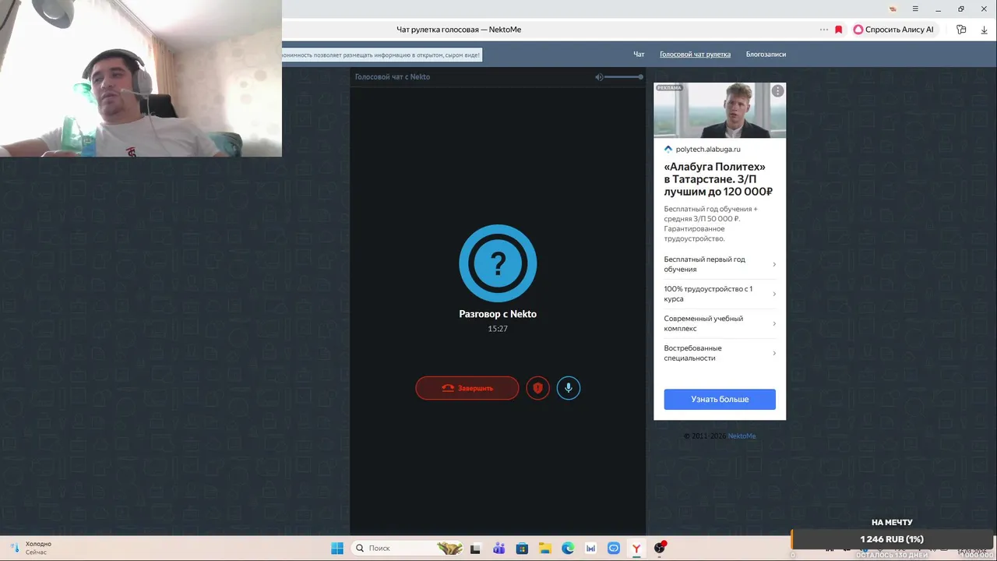Adjust the voice chat volume slider

(x=624, y=77)
